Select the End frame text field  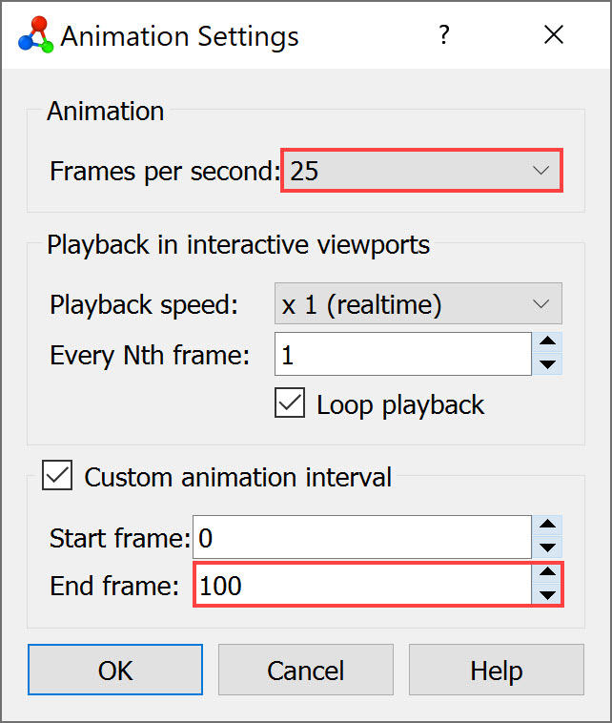[x=362, y=585]
